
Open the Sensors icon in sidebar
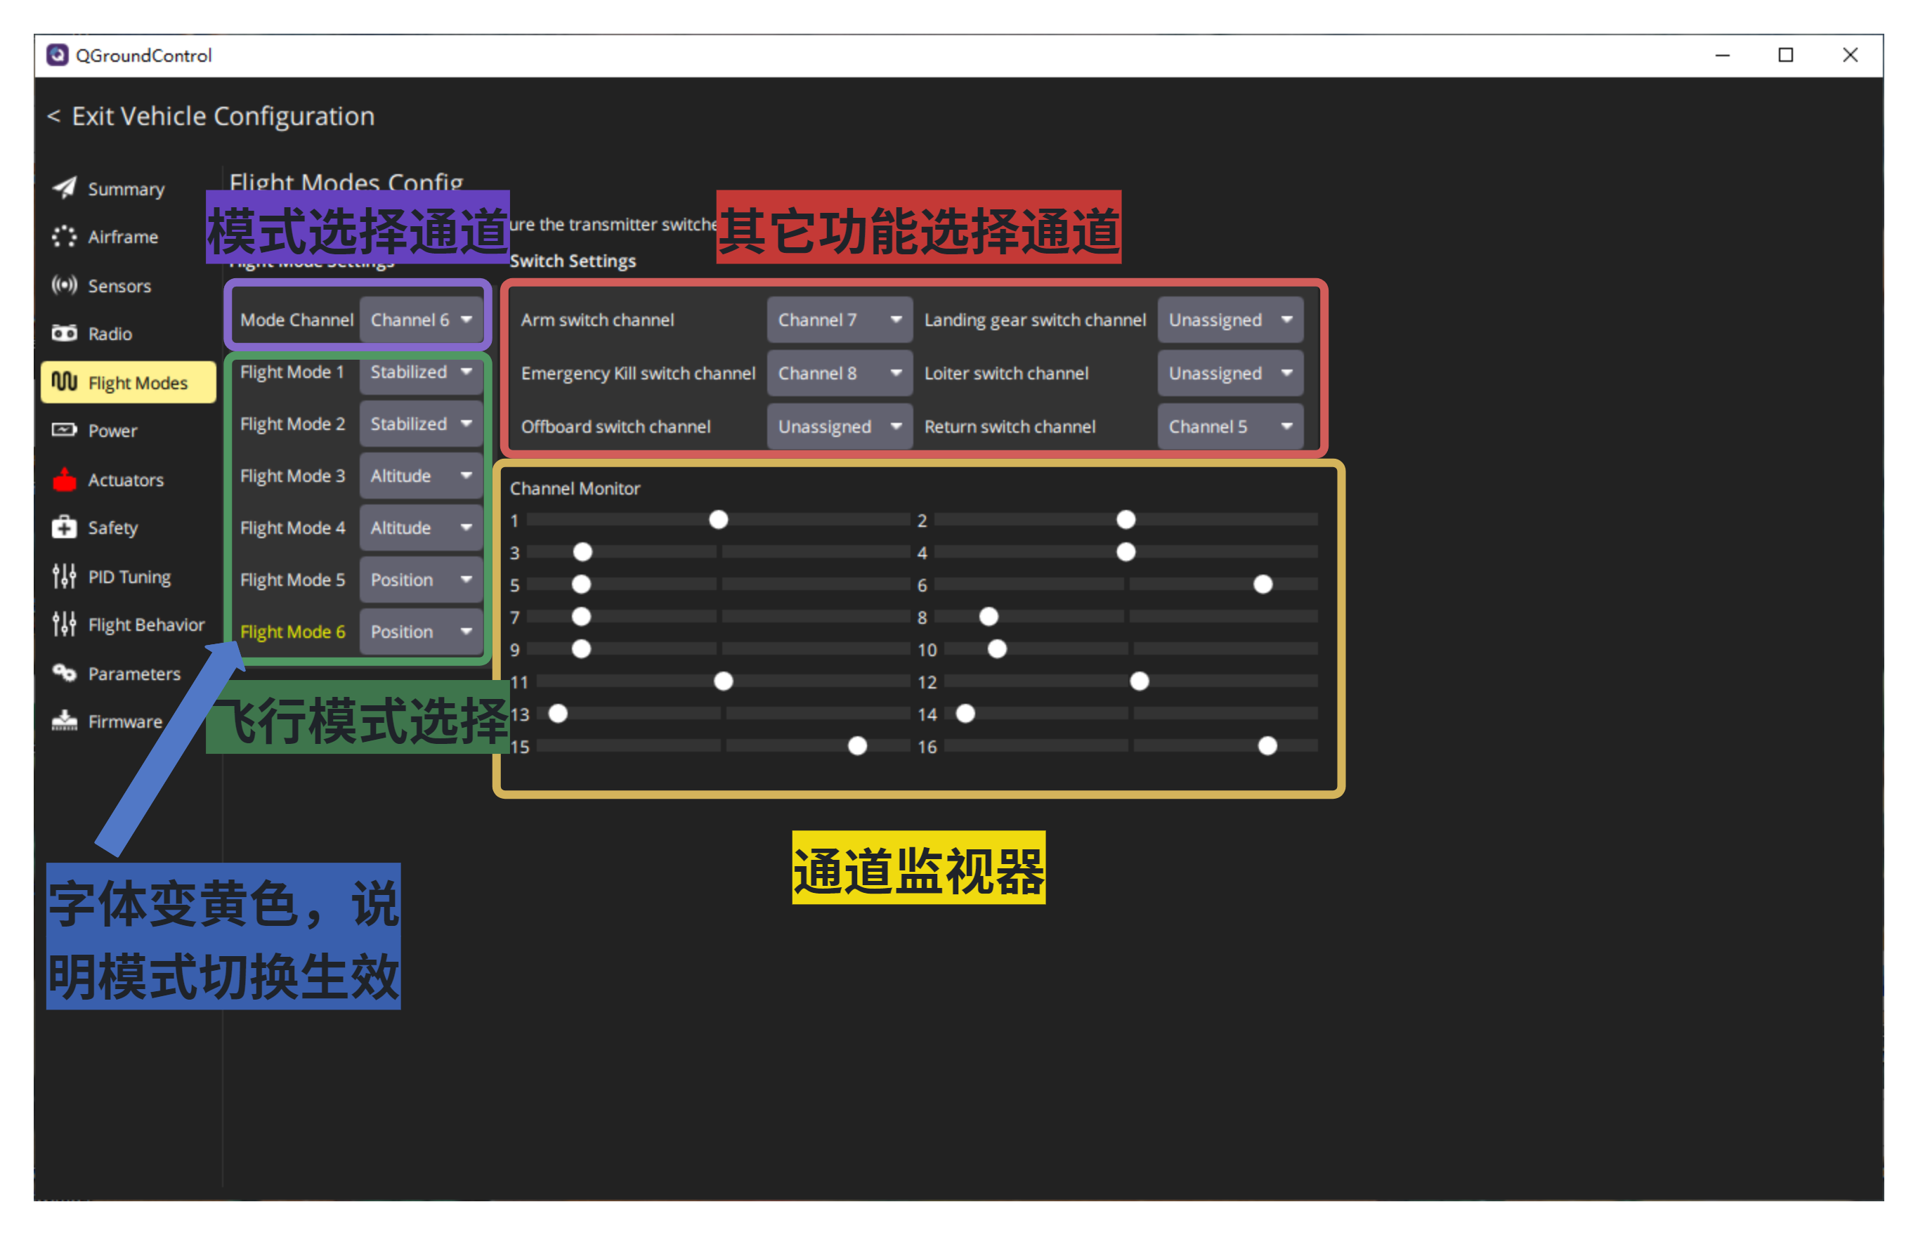click(x=64, y=285)
